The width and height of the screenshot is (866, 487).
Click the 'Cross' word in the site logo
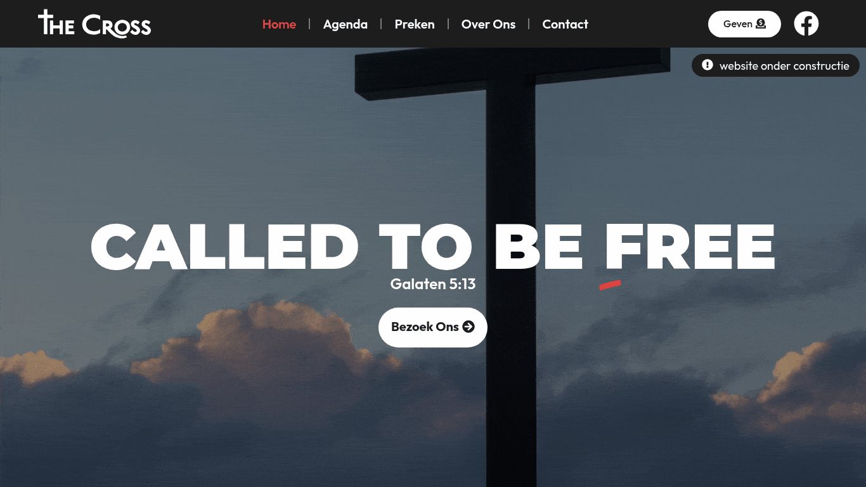click(117, 25)
